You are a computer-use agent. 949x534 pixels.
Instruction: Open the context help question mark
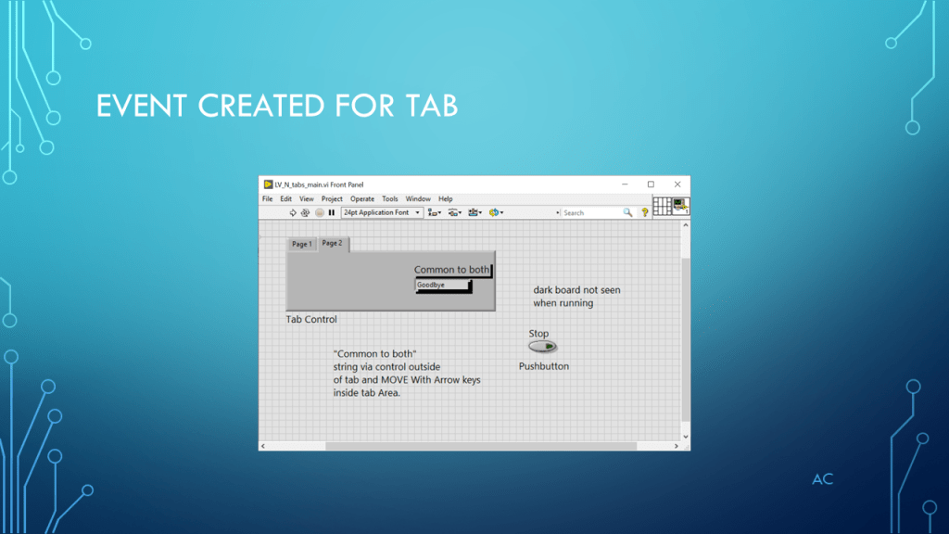(645, 212)
